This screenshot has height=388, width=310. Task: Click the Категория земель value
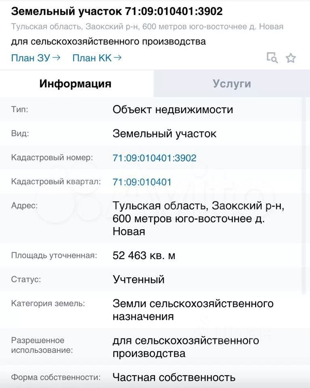[x=193, y=310]
